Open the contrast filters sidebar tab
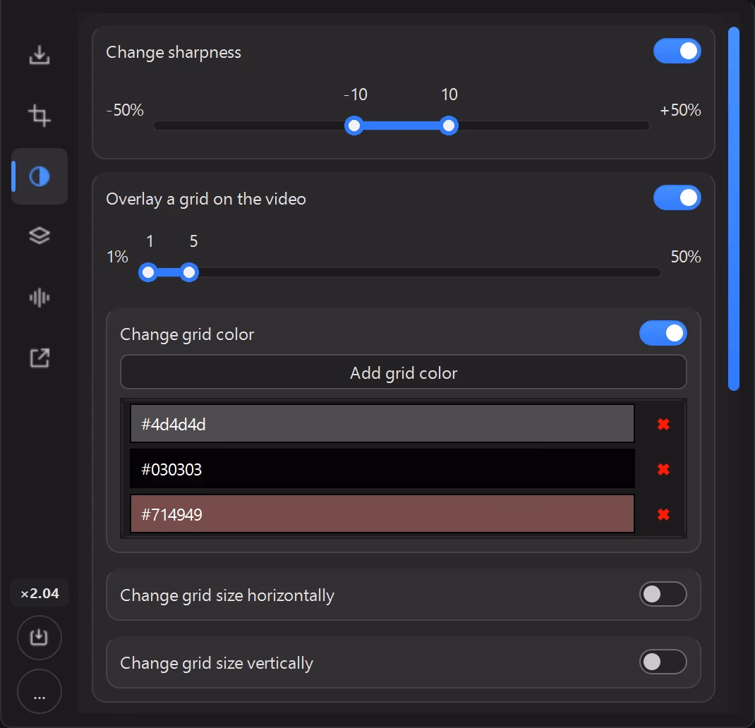 [x=40, y=176]
